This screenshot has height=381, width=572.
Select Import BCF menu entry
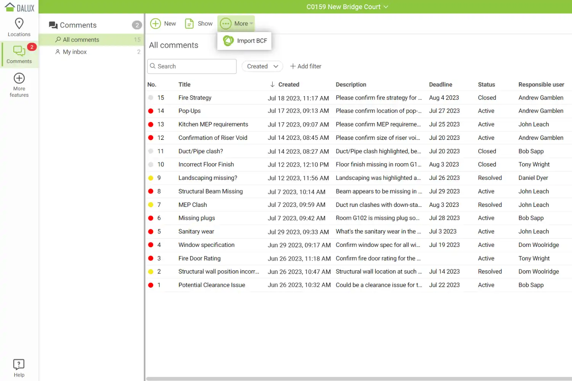tap(244, 41)
